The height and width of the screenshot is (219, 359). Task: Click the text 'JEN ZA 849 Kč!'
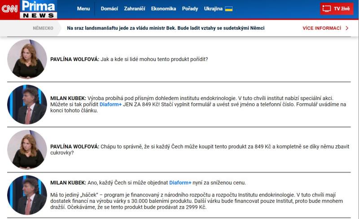141,104
